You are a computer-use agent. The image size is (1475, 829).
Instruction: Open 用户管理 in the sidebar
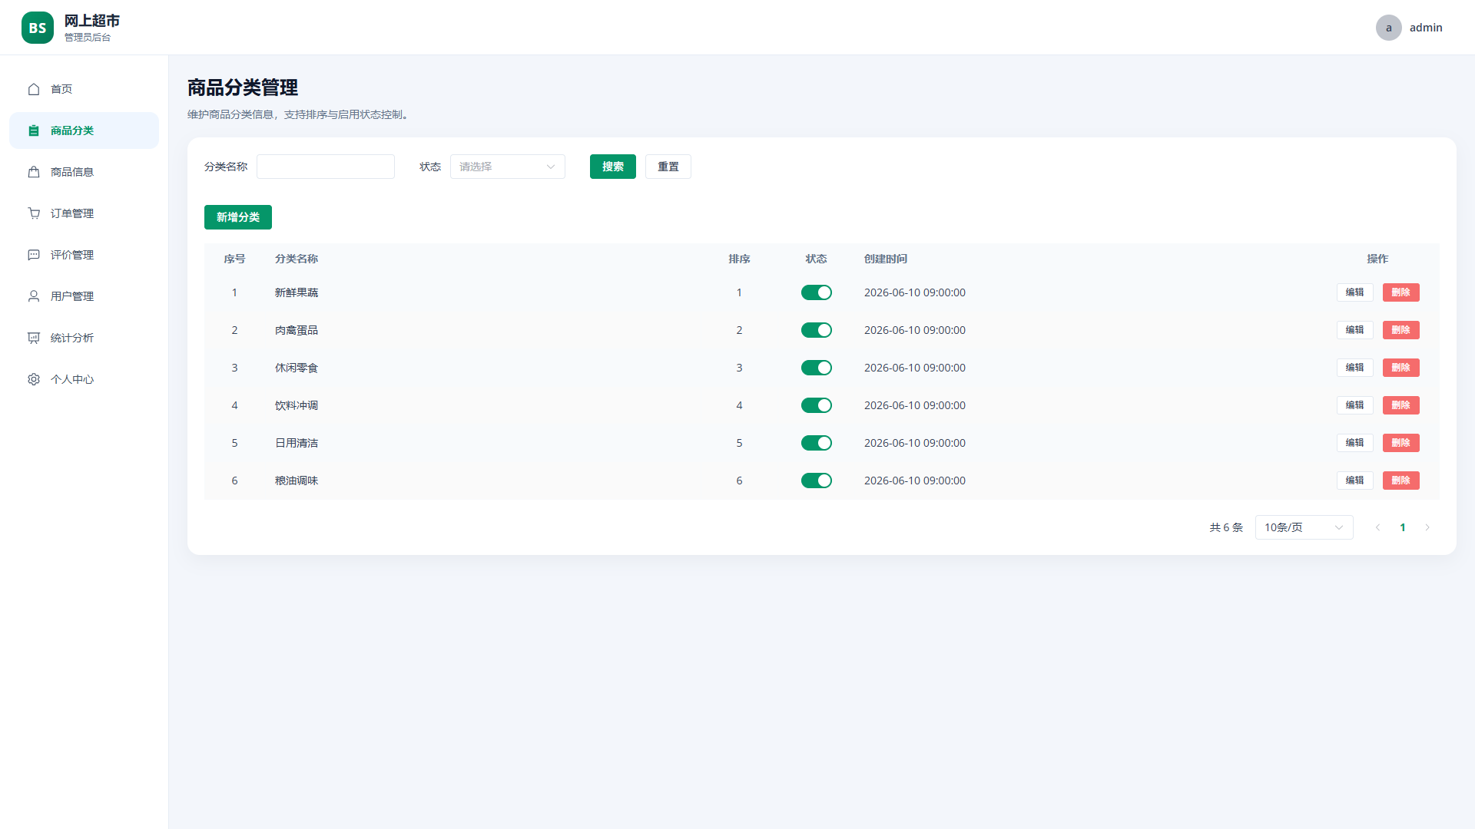tap(84, 296)
